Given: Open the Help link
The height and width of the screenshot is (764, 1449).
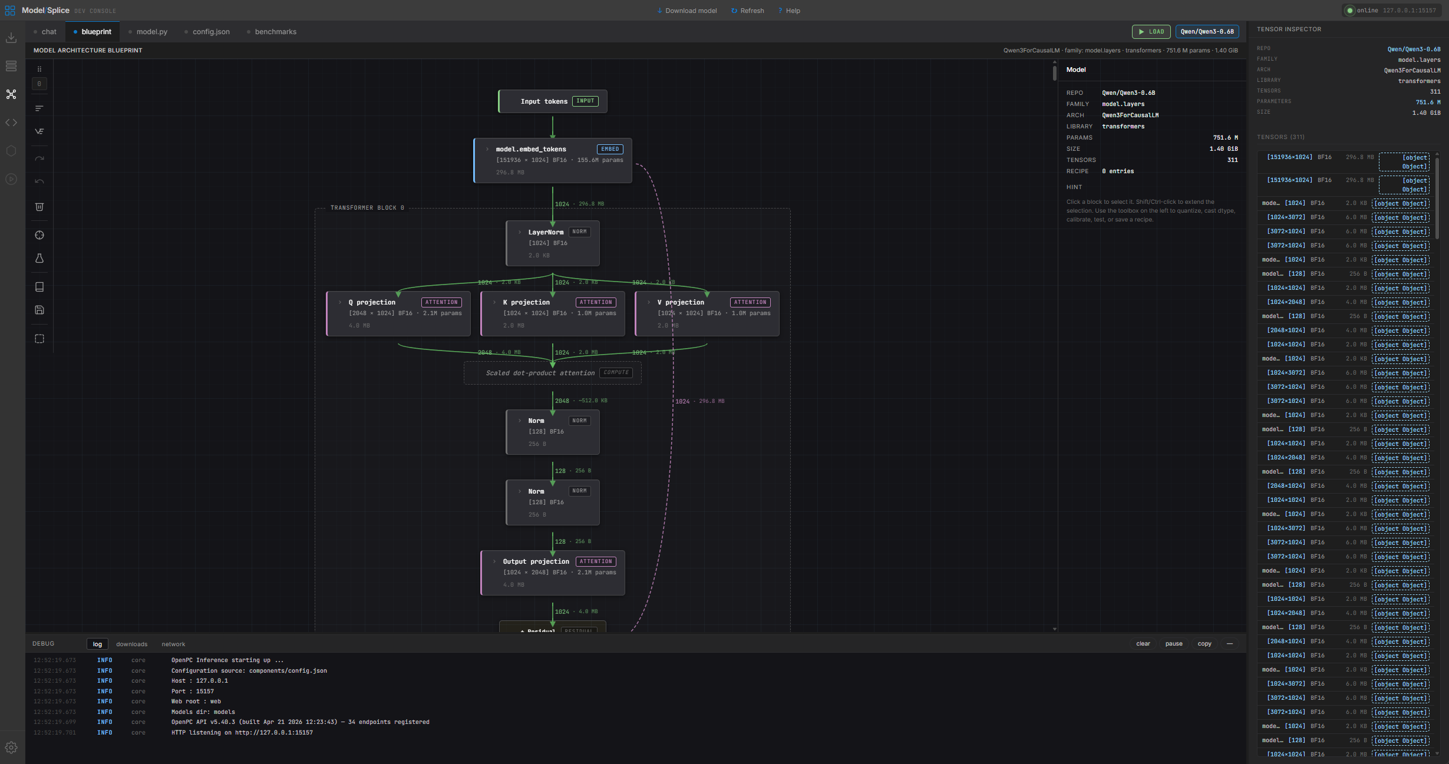Looking at the screenshot, I should pyautogui.click(x=789, y=11).
